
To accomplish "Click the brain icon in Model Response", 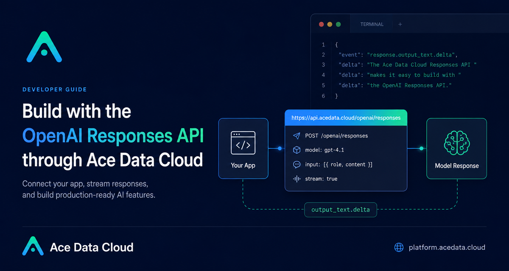I will click(456, 143).
